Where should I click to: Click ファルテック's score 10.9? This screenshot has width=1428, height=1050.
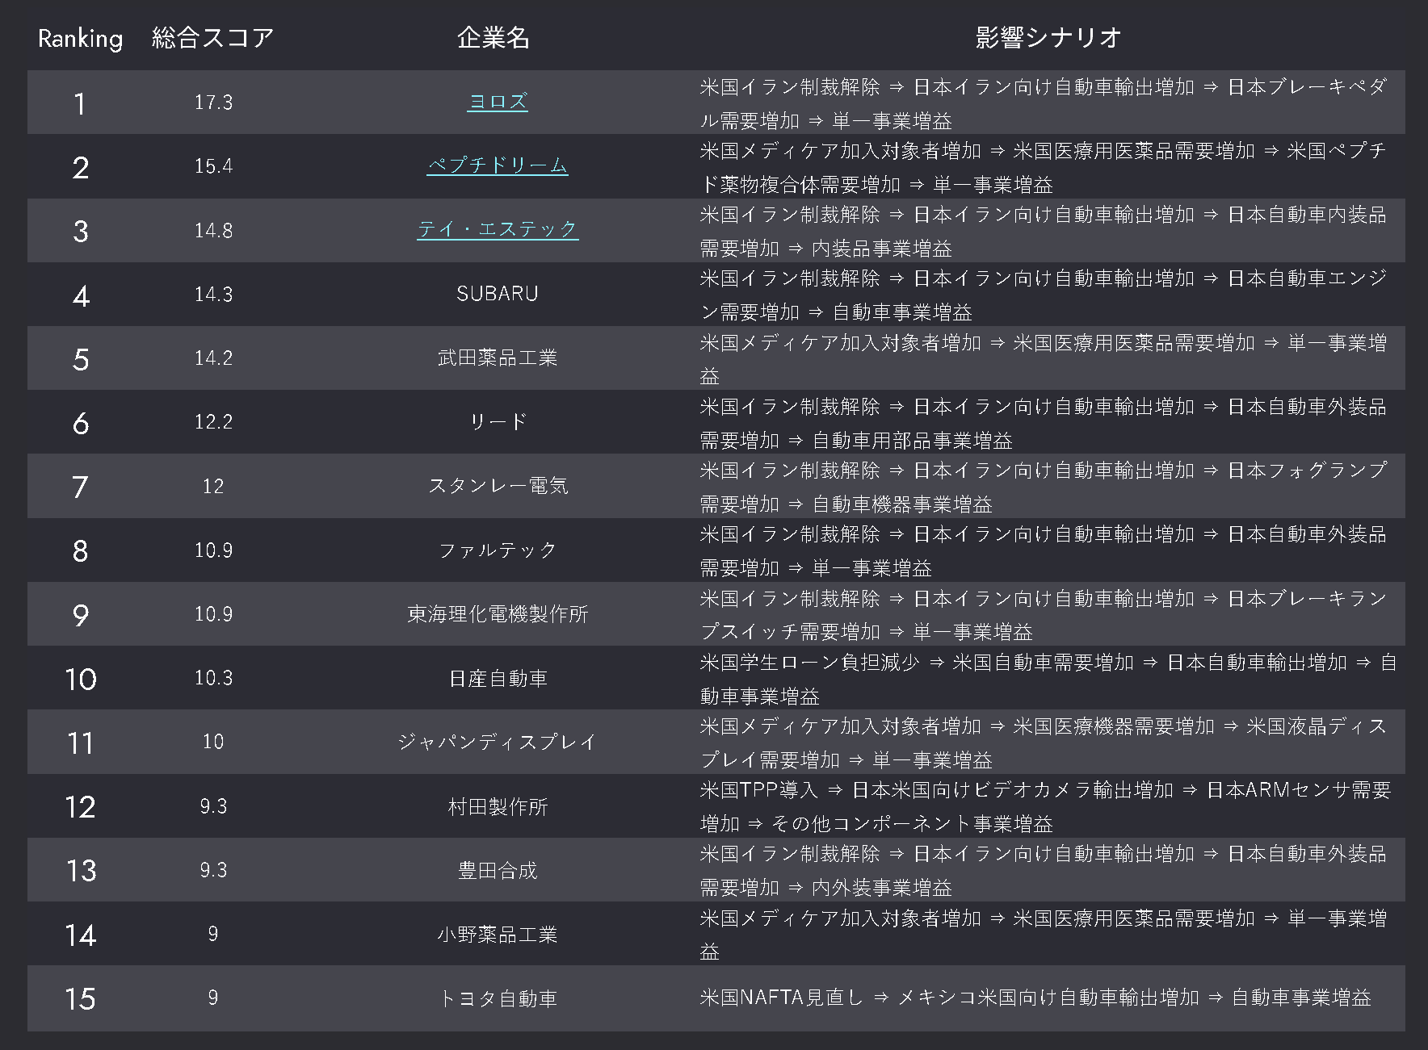coord(213,550)
